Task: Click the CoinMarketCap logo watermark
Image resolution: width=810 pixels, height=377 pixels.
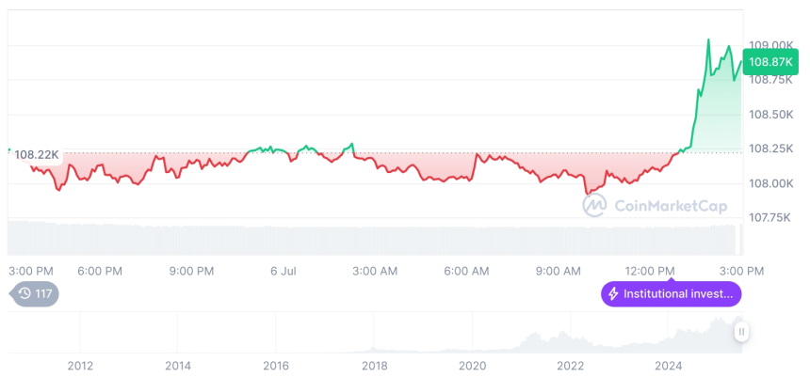Action: click(x=656, y=206)
